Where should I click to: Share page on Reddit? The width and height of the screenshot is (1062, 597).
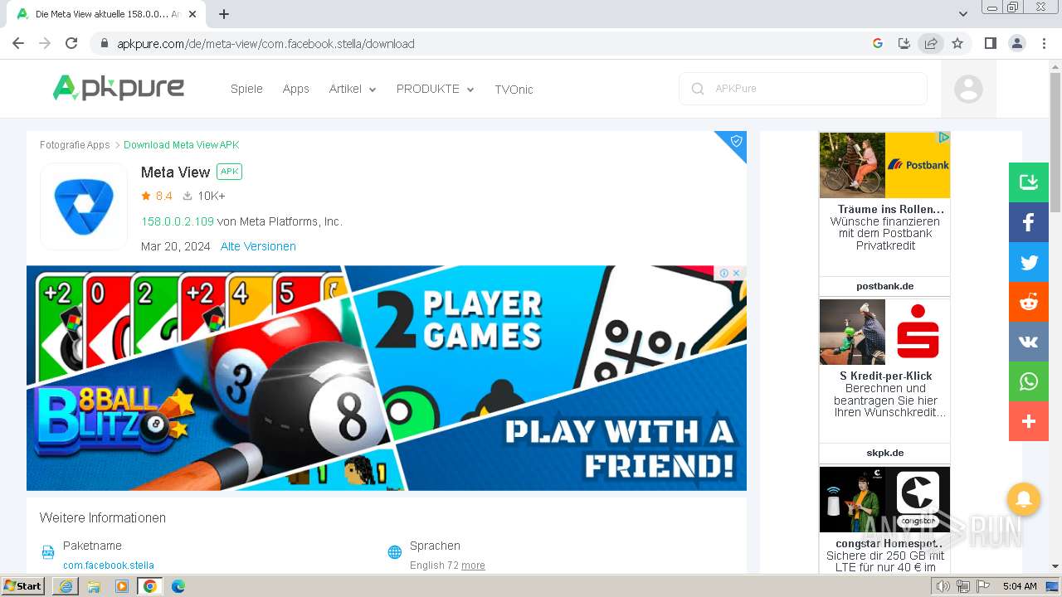point(1029,302)
